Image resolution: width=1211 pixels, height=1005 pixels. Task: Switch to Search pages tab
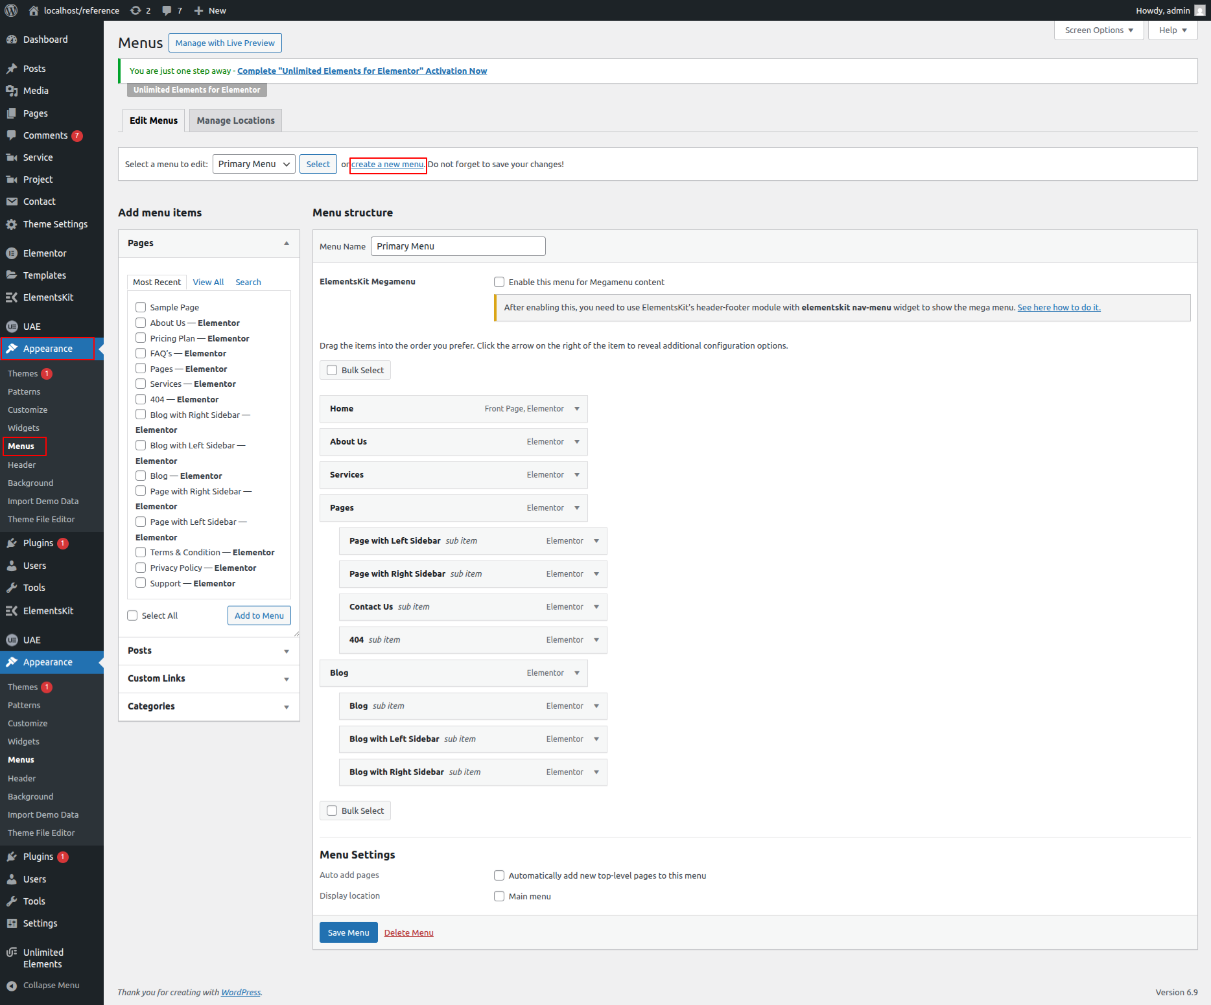point(248,282)
